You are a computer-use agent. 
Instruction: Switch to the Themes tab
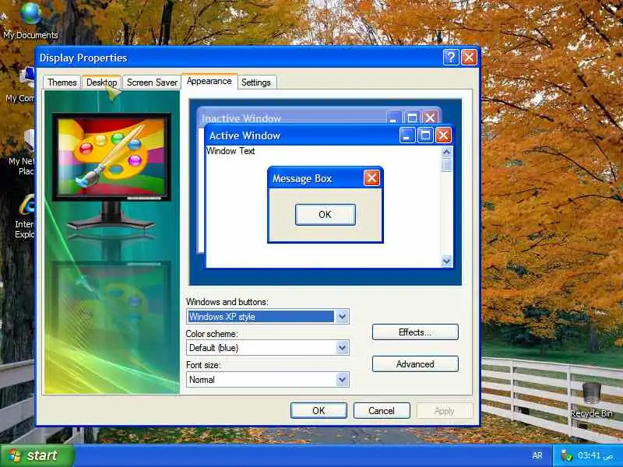(x=62, y=83)
